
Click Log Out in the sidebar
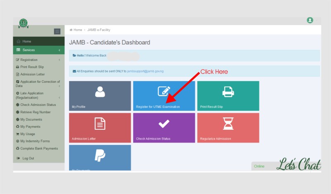click(x=28, y=158)
